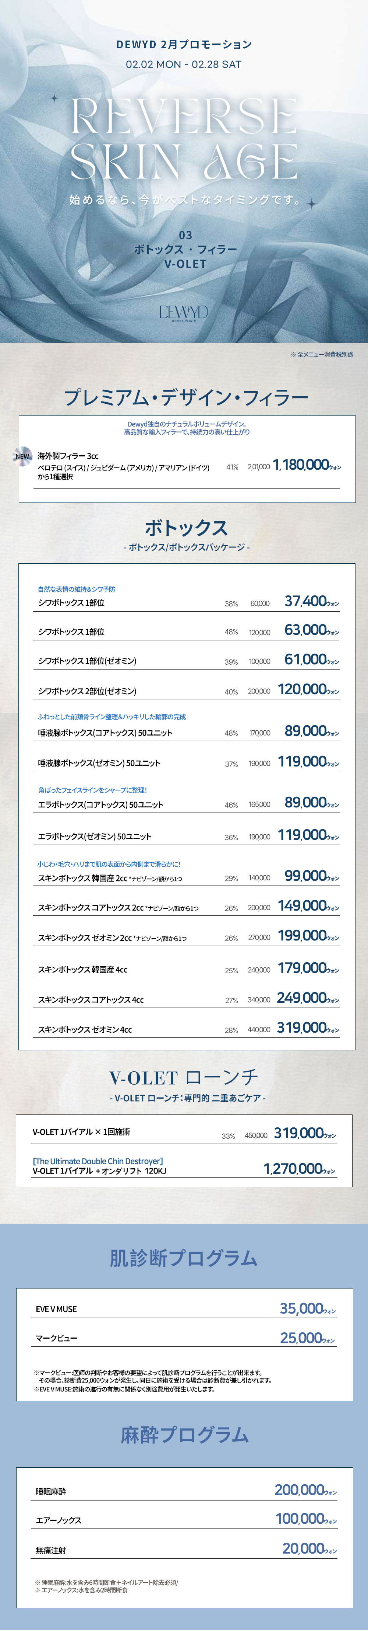Click the プレミアム・デザイン・フィラー heading
This screenshot has width=368, height=1631.
pos(186,398)
